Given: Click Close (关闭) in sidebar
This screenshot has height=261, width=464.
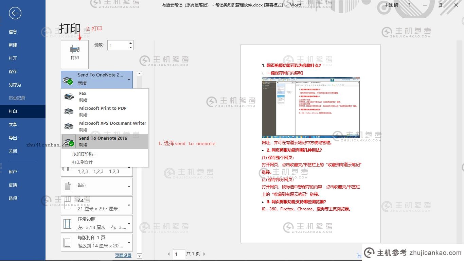Looking at the screenshot, I should pos(23,151).
